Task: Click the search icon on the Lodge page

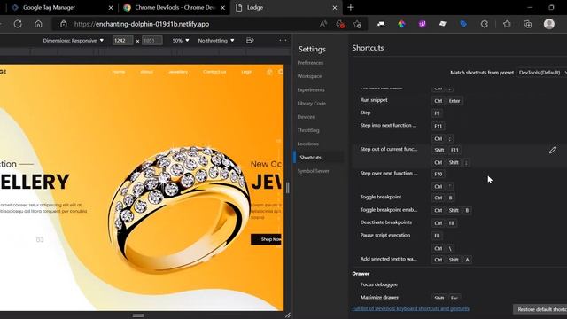Action: 281,72
